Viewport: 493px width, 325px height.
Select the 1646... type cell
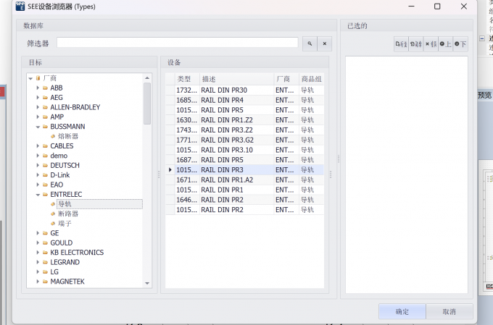pyautogui.click(x=187, y=200)
